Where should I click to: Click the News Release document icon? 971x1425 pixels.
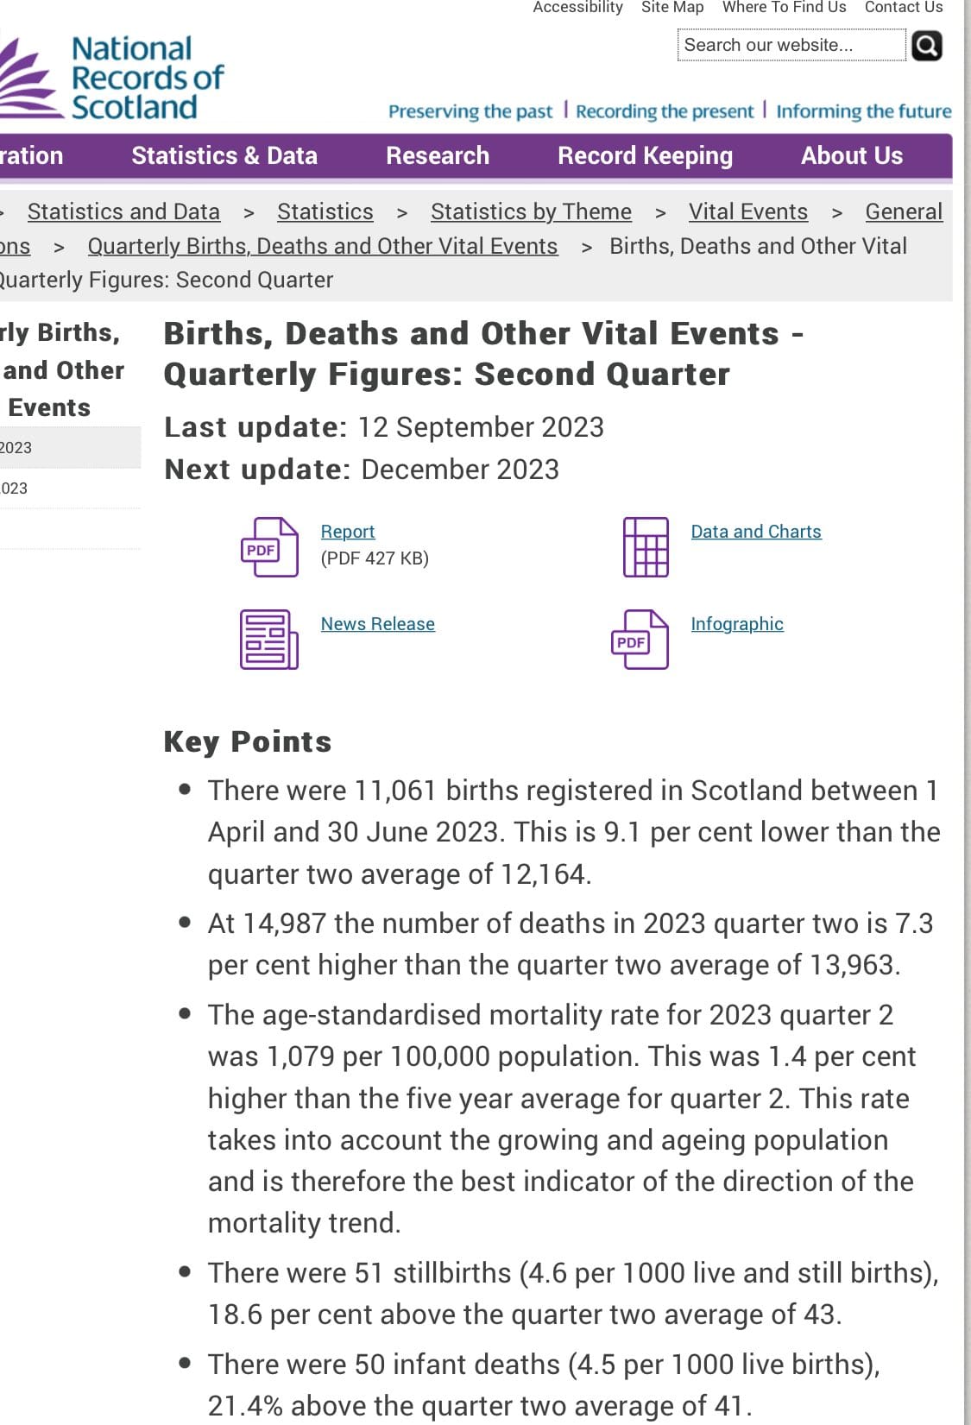[x=269, y=640]
